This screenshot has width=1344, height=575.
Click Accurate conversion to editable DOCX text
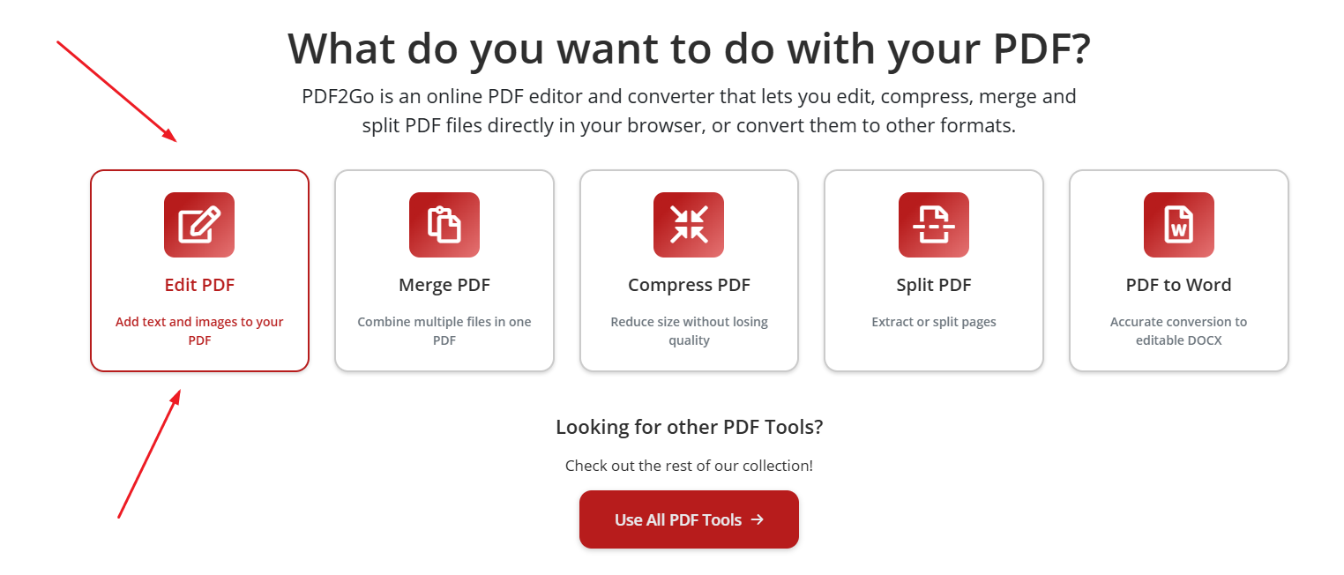pyautogui.click(x=1178, y=331)
